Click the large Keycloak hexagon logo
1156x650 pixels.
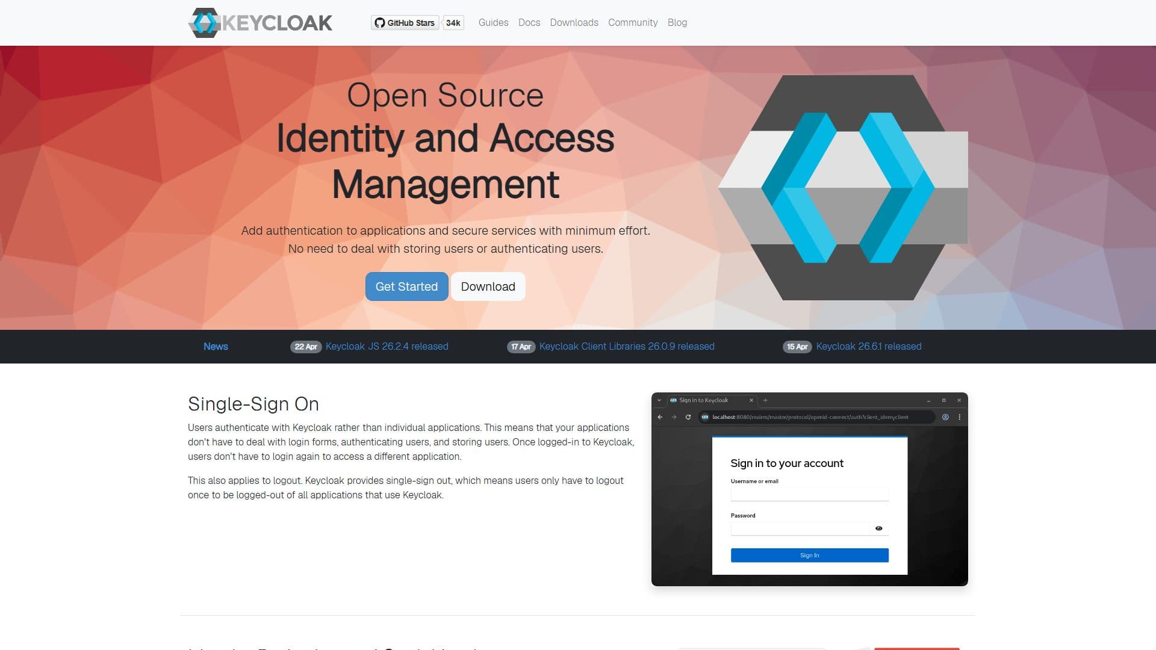coord(843,188)
